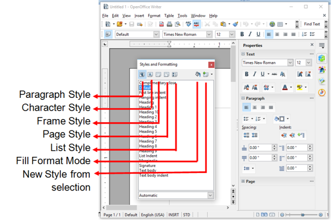Click New Style from Selection icon

point(206,75)
